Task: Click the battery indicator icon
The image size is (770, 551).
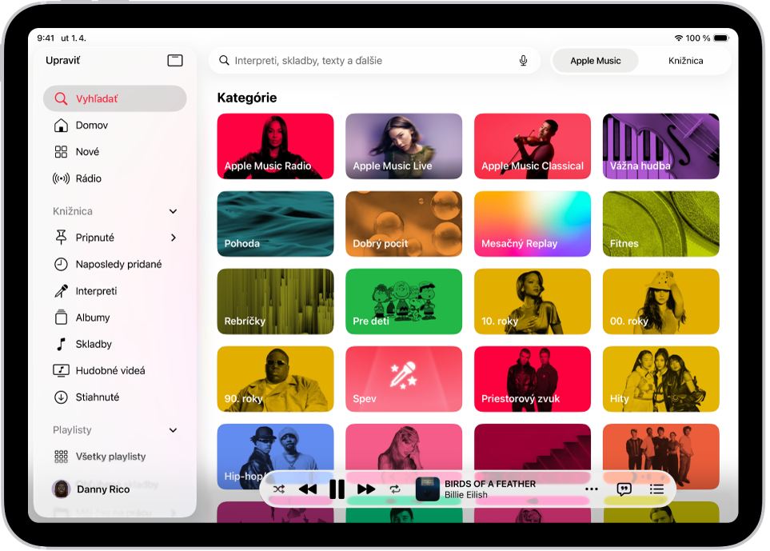Action: (x=721, y=38)
